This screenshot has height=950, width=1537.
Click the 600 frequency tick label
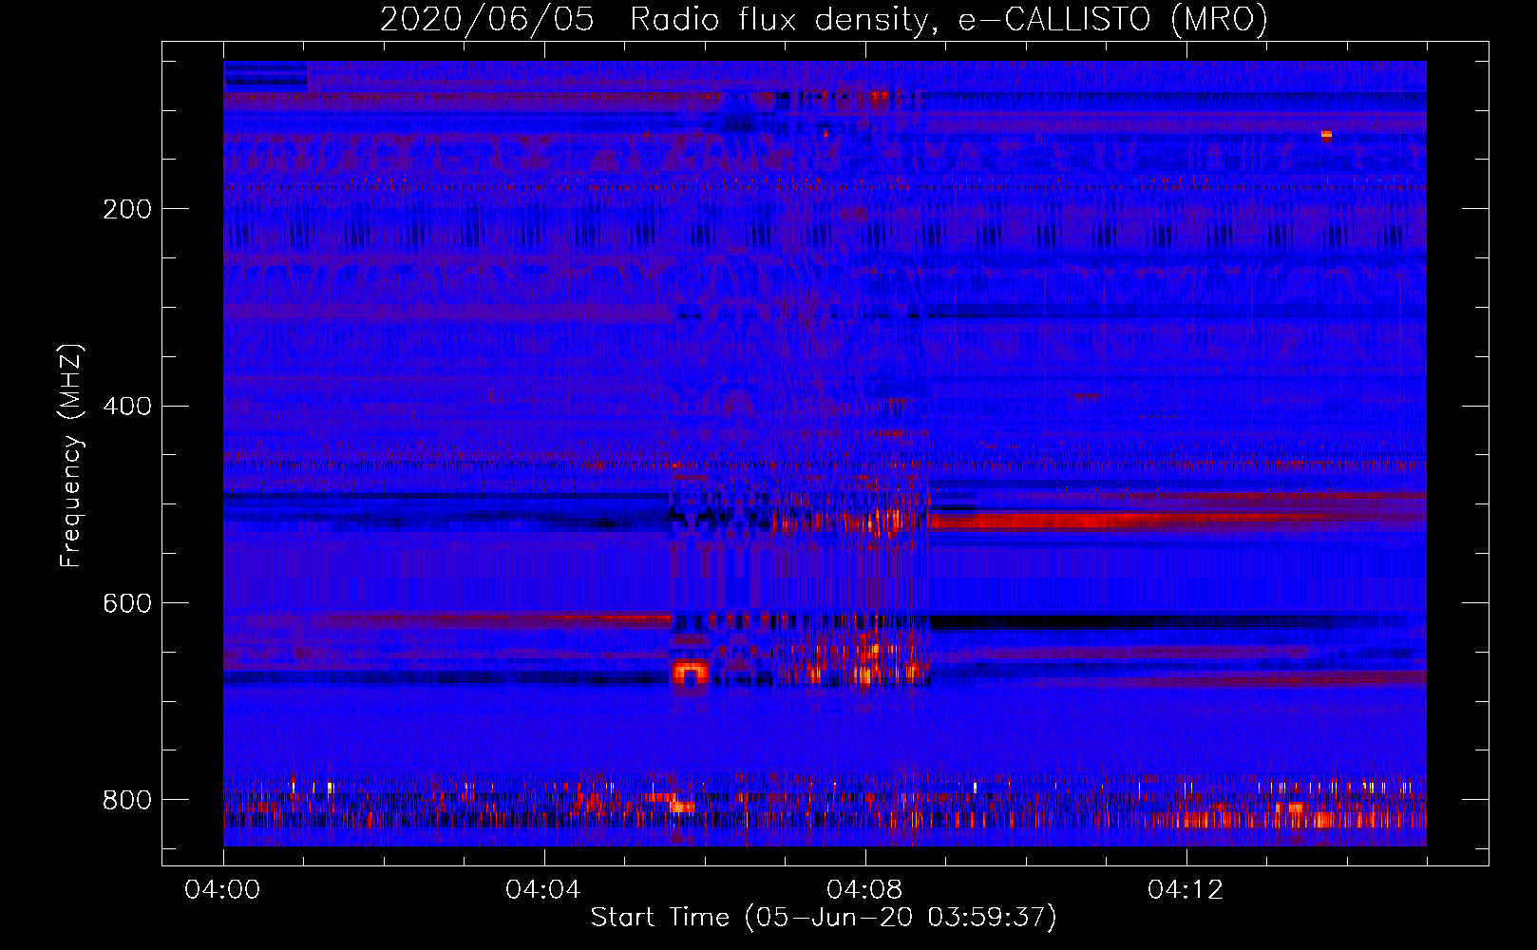pos(127,604)
